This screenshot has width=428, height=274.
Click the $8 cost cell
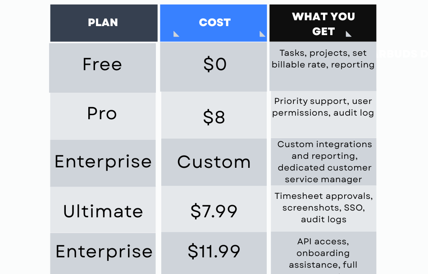[214, 115]
